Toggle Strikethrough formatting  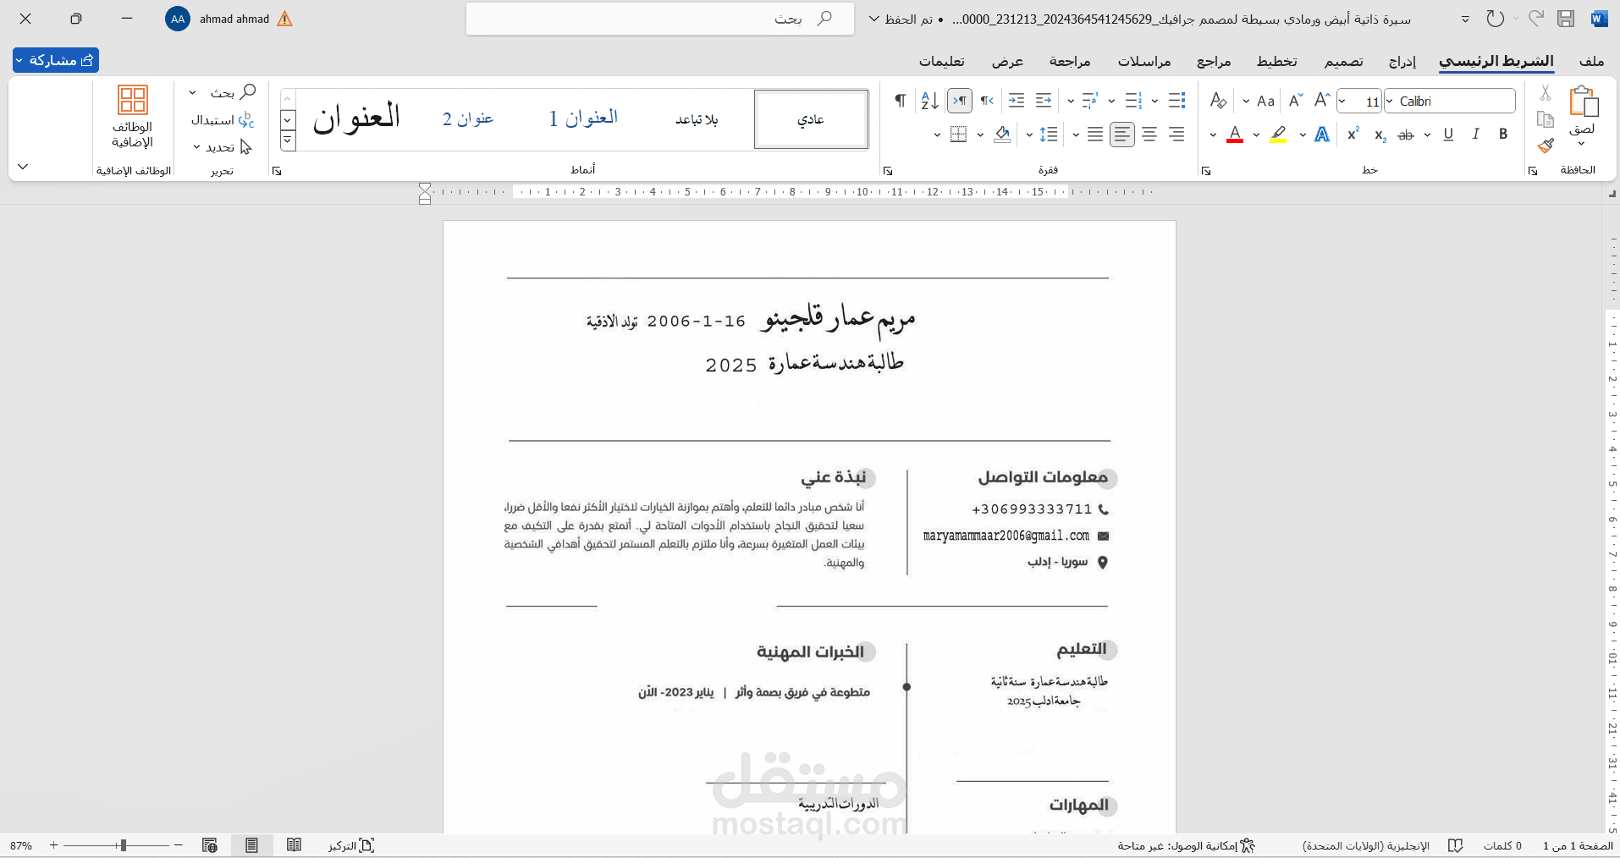point(1406,135)
